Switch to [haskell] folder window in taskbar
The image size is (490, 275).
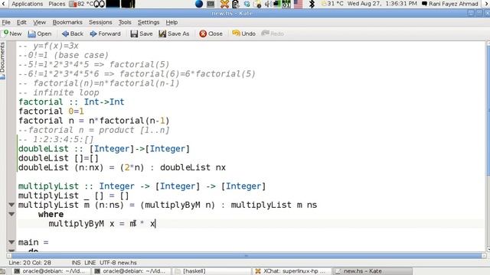click(212, 271)
